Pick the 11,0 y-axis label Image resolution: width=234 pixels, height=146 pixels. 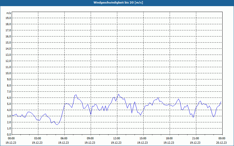(x=8, y=67)
